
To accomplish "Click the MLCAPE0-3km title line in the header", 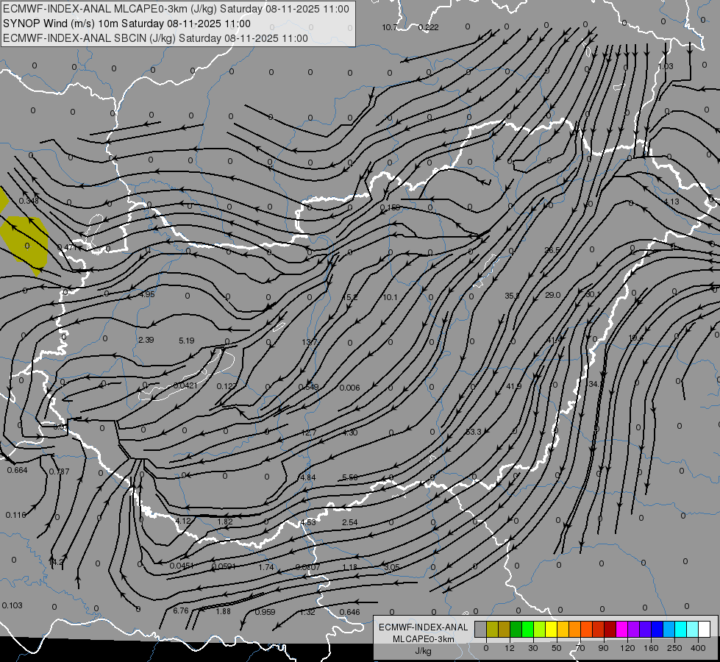I will pyautogui.click(x=176, y=9).
